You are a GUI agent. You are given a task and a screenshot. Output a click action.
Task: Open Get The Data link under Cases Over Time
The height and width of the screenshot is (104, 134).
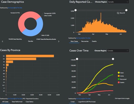[87, 99]
